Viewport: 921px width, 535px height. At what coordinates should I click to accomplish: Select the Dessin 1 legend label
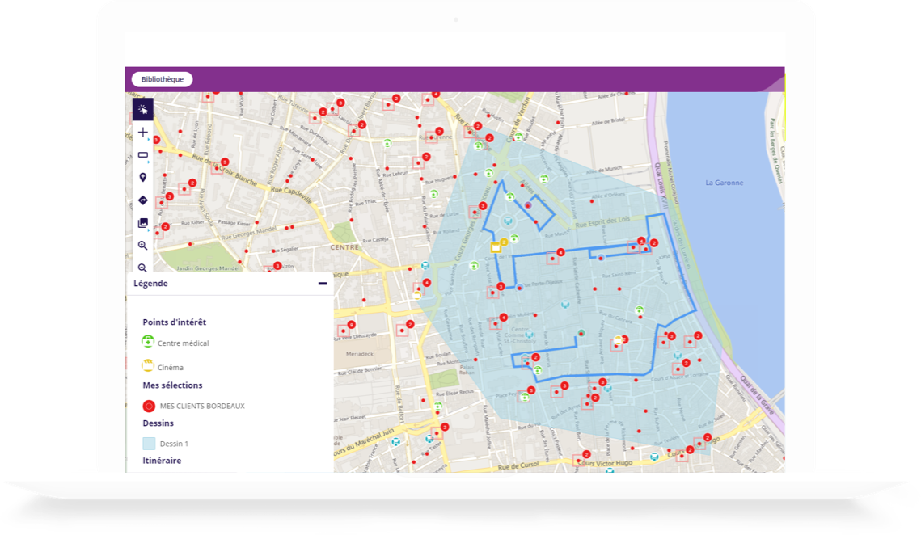pos(174,444)
